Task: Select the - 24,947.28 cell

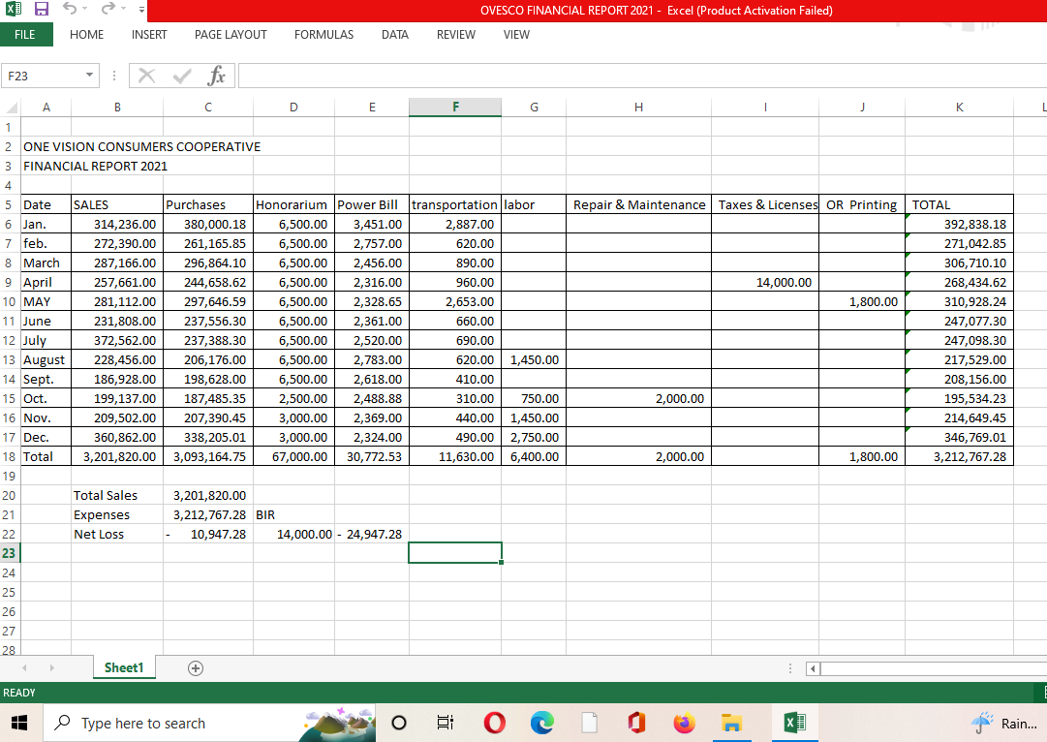Action: [371, 535]
